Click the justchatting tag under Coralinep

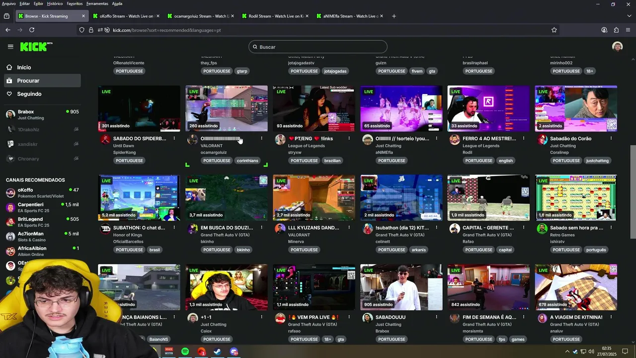point(597,161)
